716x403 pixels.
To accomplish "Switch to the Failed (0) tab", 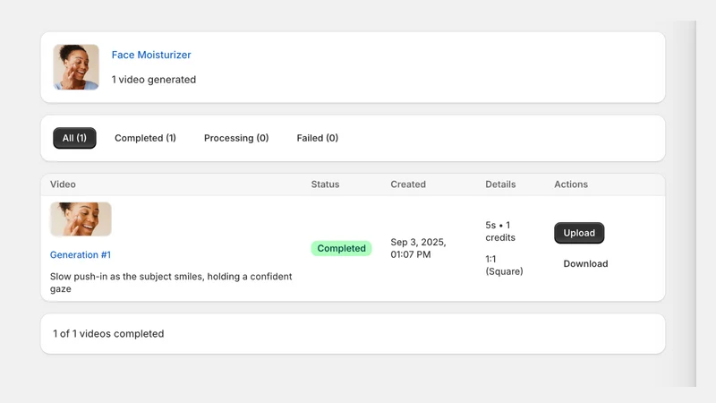I will [x=318, y=138].
